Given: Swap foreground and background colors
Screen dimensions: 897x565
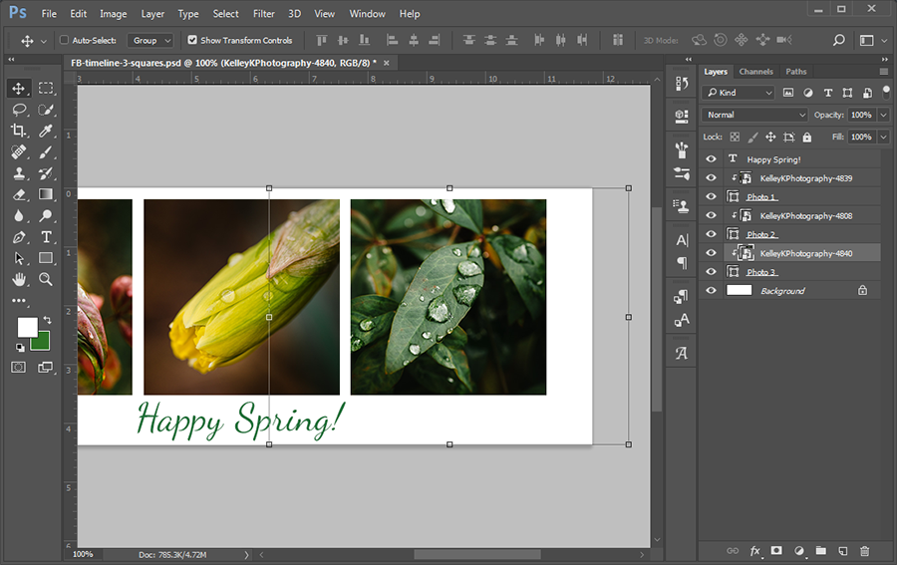Looking at the screenshot, I should 47,320.
